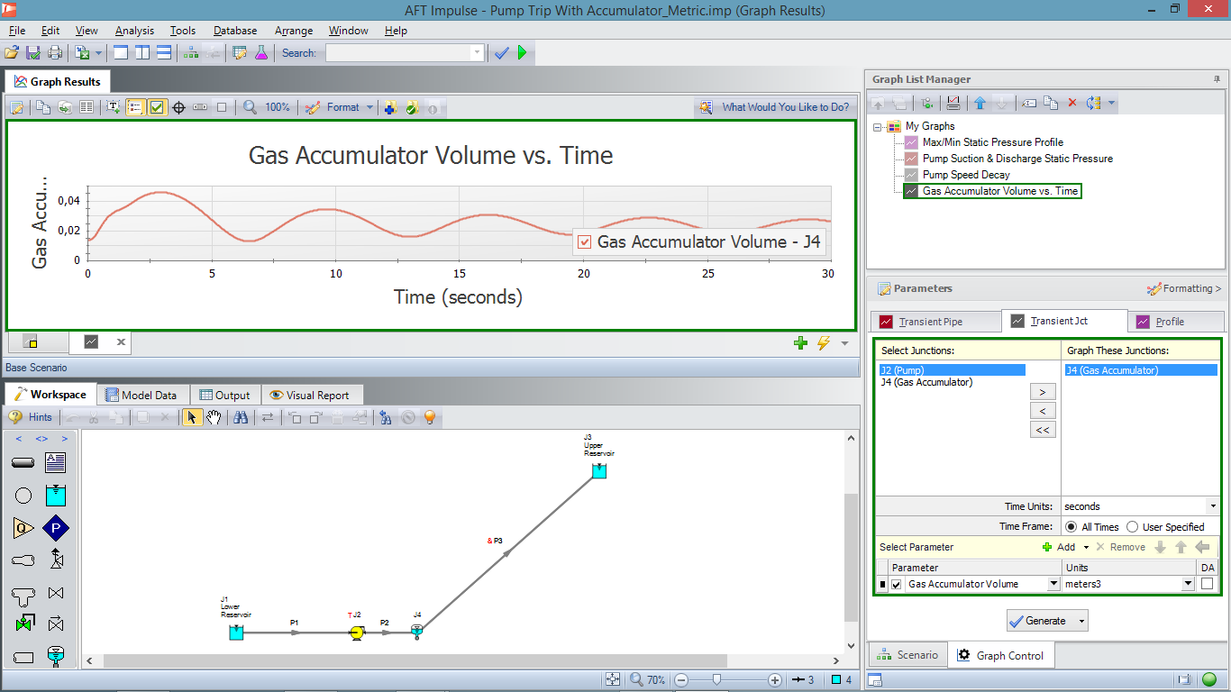Click the zoom slider in status bar
This screenshot has height=692, width=1231.
[x=716, y=679]
